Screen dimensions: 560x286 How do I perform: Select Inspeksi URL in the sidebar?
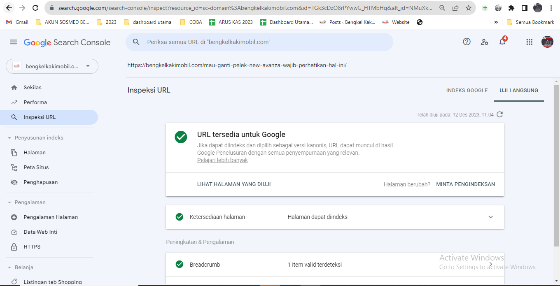click(x=49, y=117)
